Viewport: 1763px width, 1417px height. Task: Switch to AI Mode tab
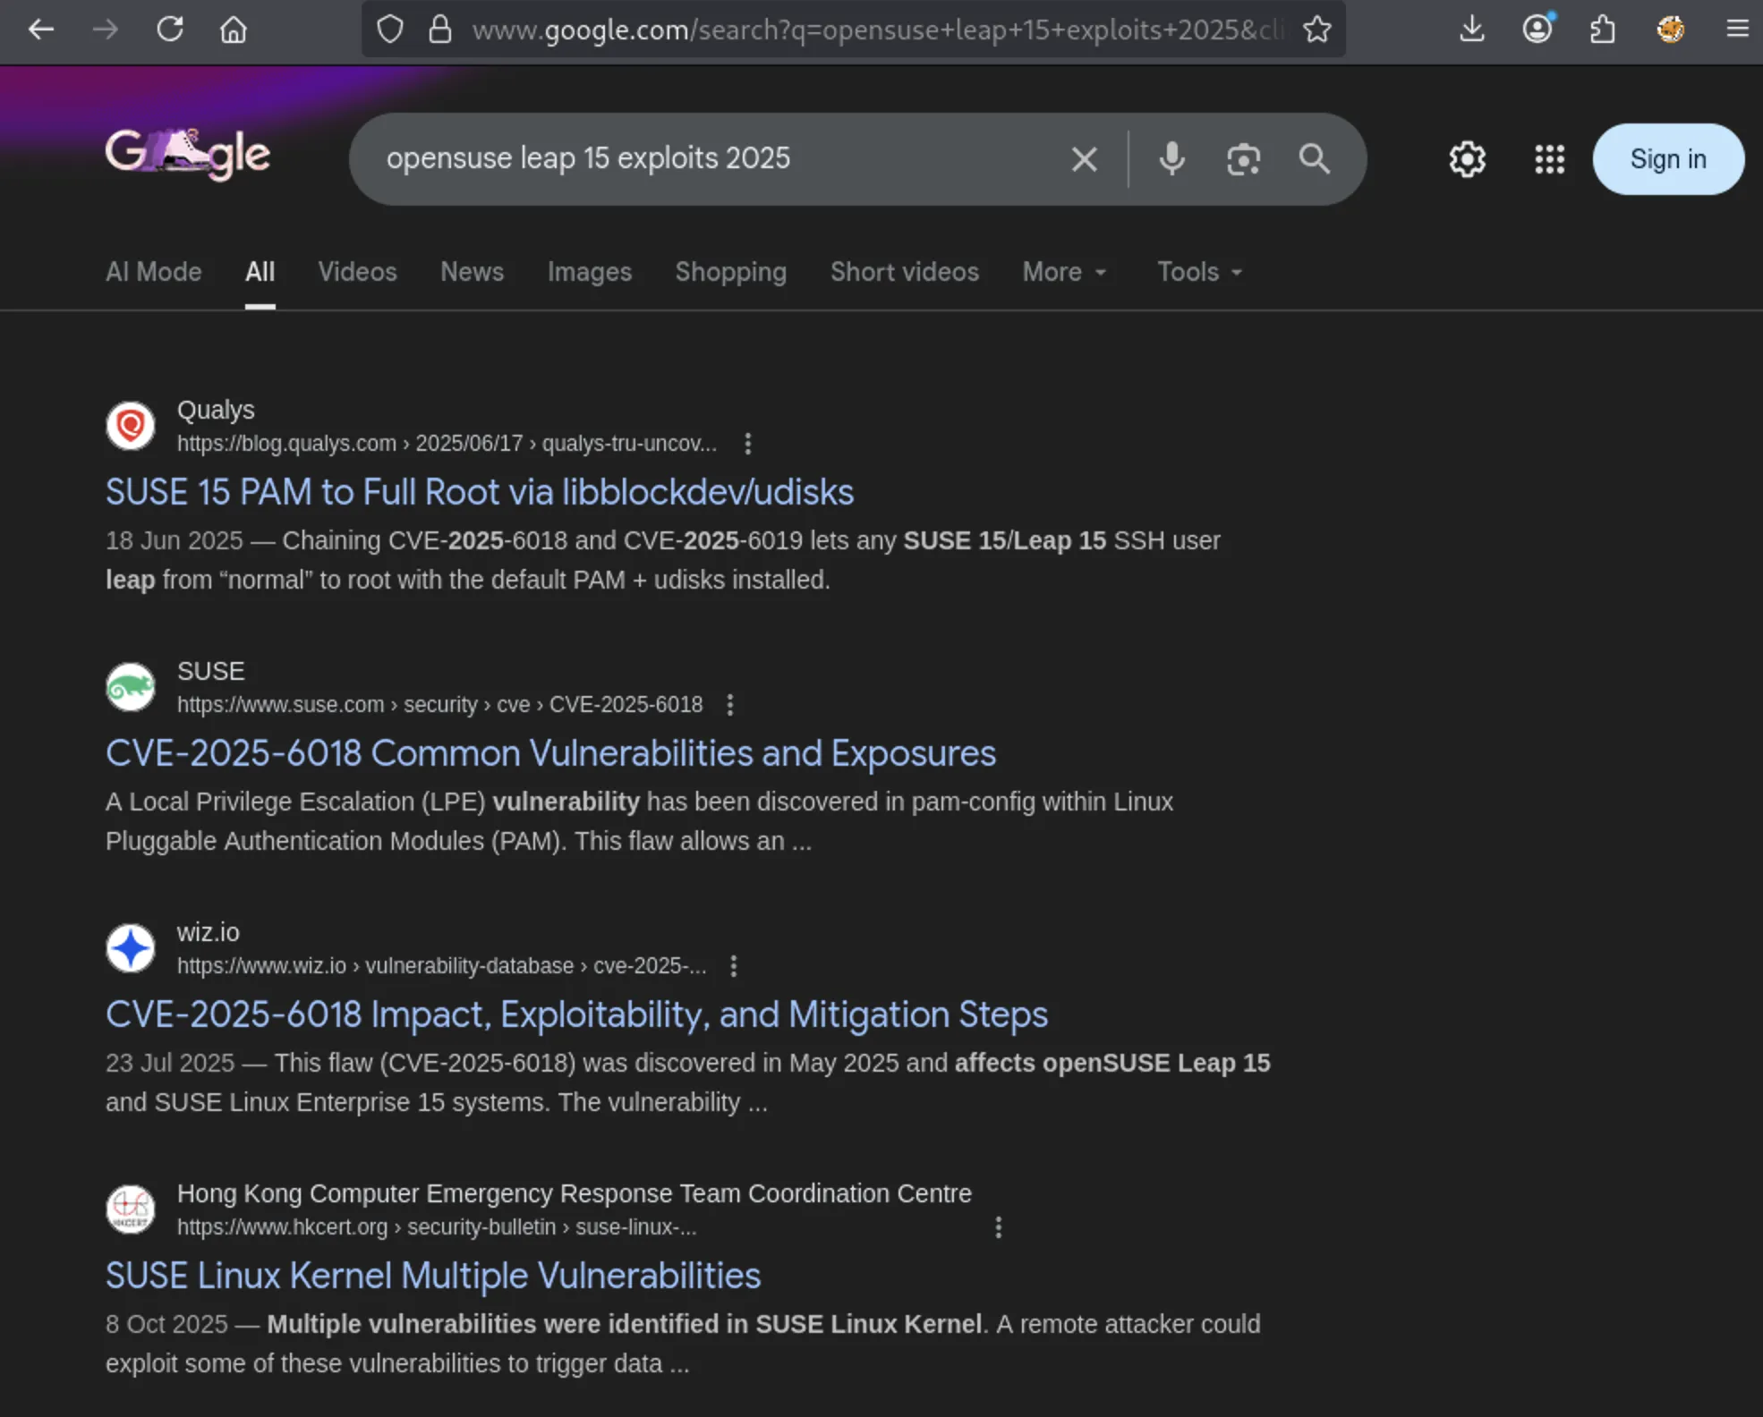[154, 272]
